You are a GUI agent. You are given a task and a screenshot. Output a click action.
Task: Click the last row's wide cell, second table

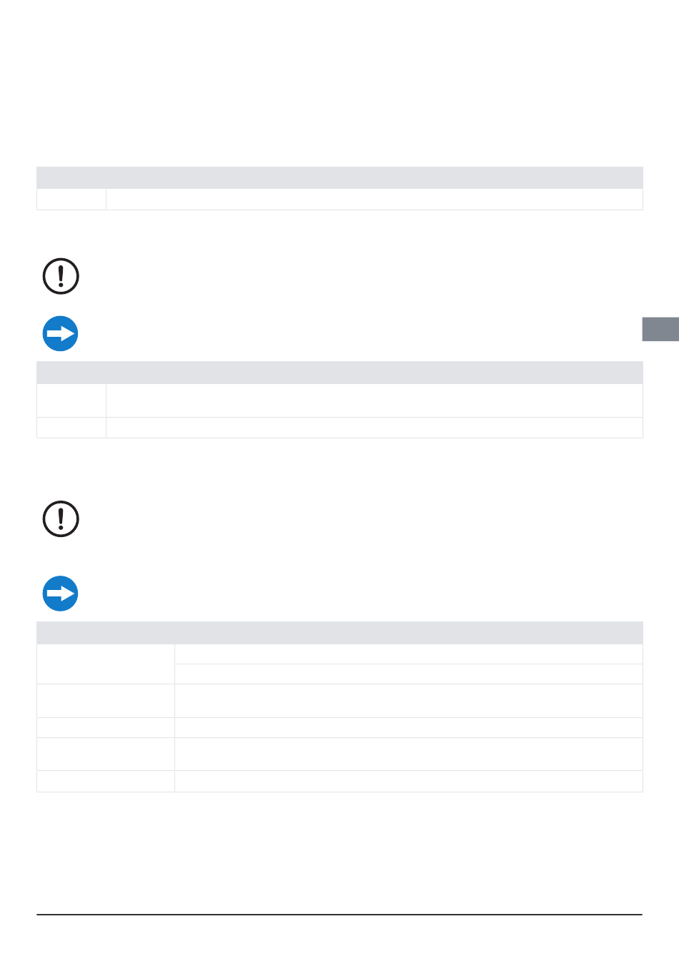pos(375,428)
